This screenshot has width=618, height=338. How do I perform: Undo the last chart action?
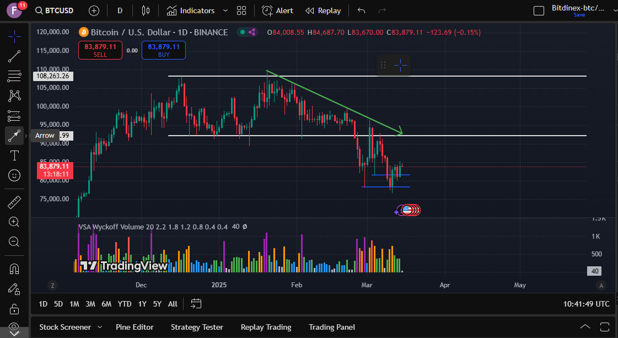tap(362, 10)
